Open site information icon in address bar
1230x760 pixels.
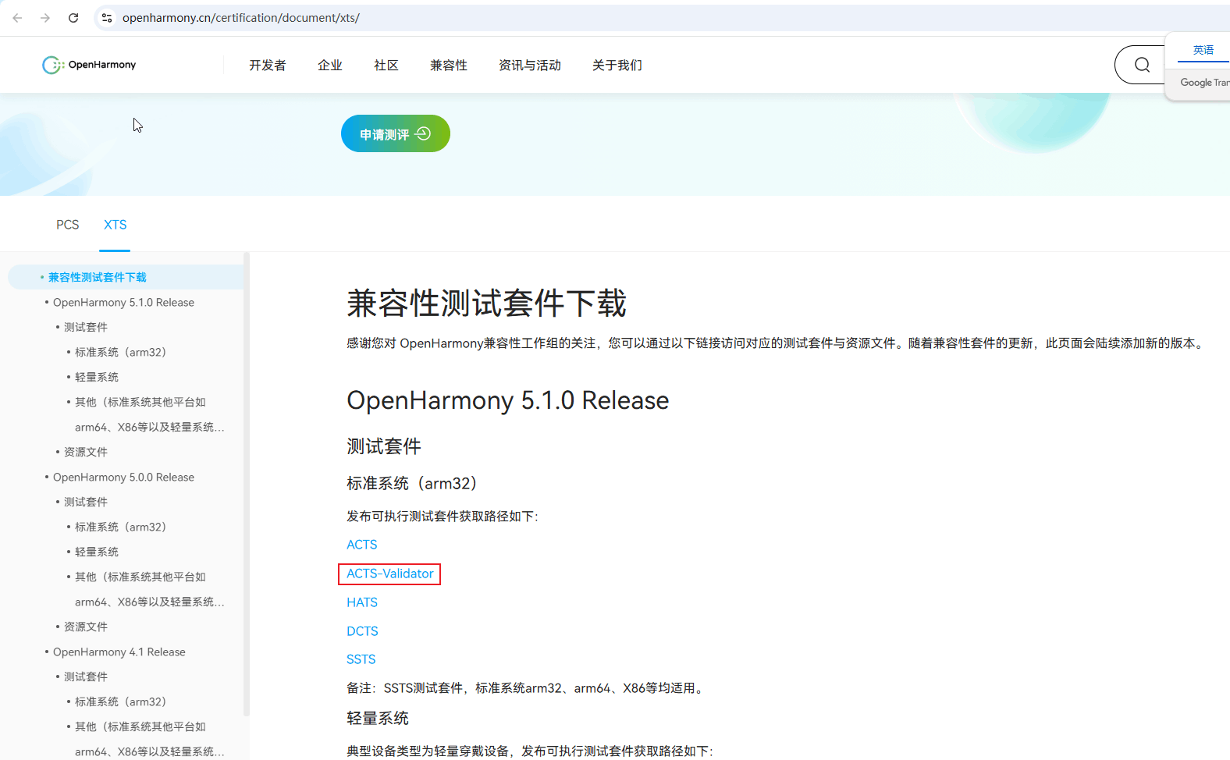107,18
